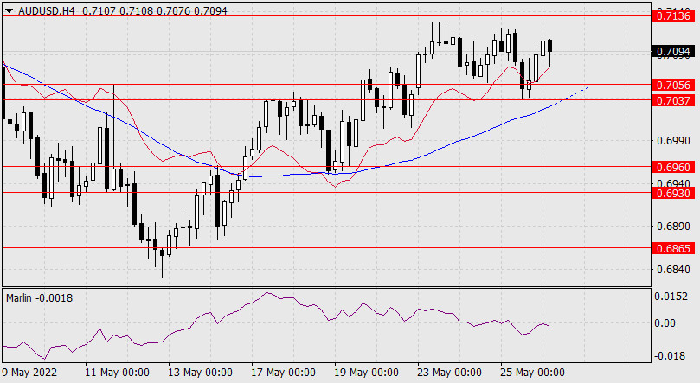Screen dimensions: 700x383
Task: Click the 0.0152 Marlin scale value
Action: coord(671,296)
